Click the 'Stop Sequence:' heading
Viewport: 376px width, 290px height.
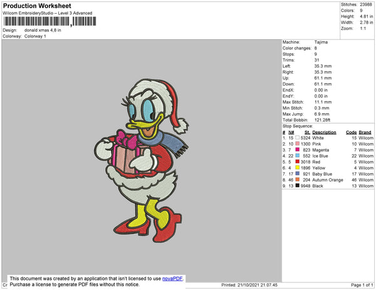(298, 126)
